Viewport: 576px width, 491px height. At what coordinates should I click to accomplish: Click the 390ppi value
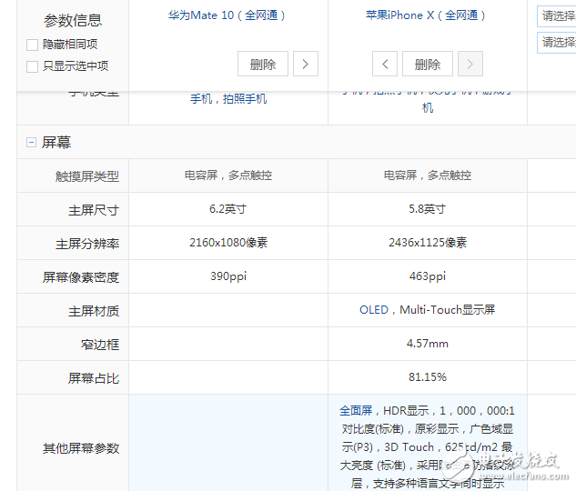tap(228, 276)
